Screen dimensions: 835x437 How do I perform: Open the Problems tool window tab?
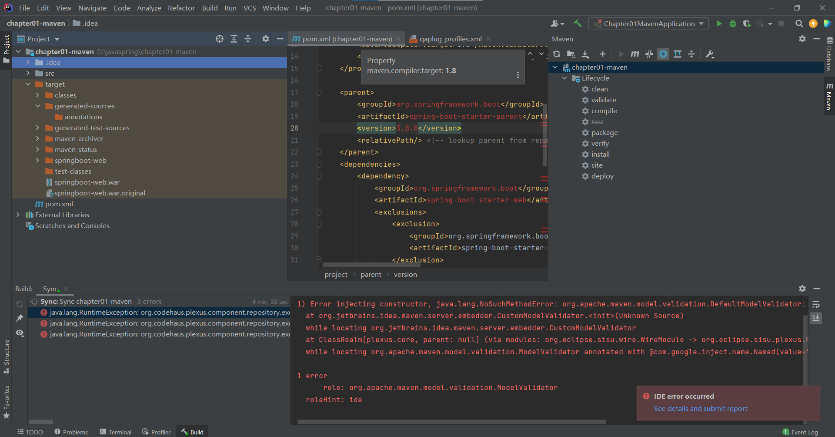[71, 432]
